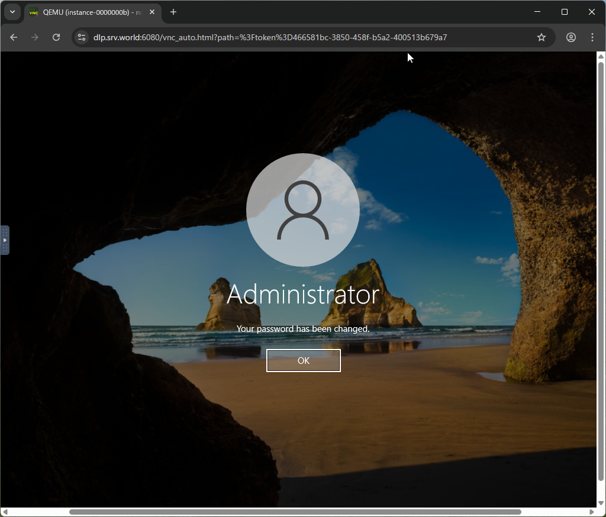The width and height of the screenshot is (606, 517).
Task: Click the vertical scrollbar up arrow
Action: (601, 57)
